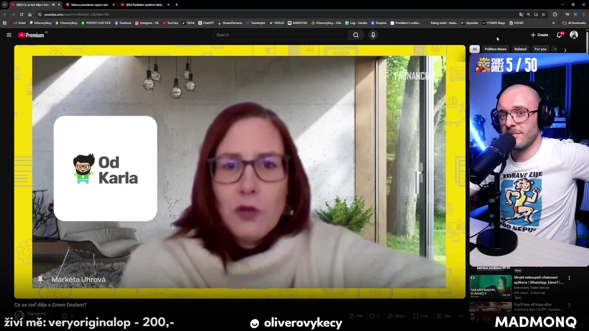Switch to 'Radikální opatření vlády' browser tab
The height and width of the screenshot is (331, 589).
[145, 5]
